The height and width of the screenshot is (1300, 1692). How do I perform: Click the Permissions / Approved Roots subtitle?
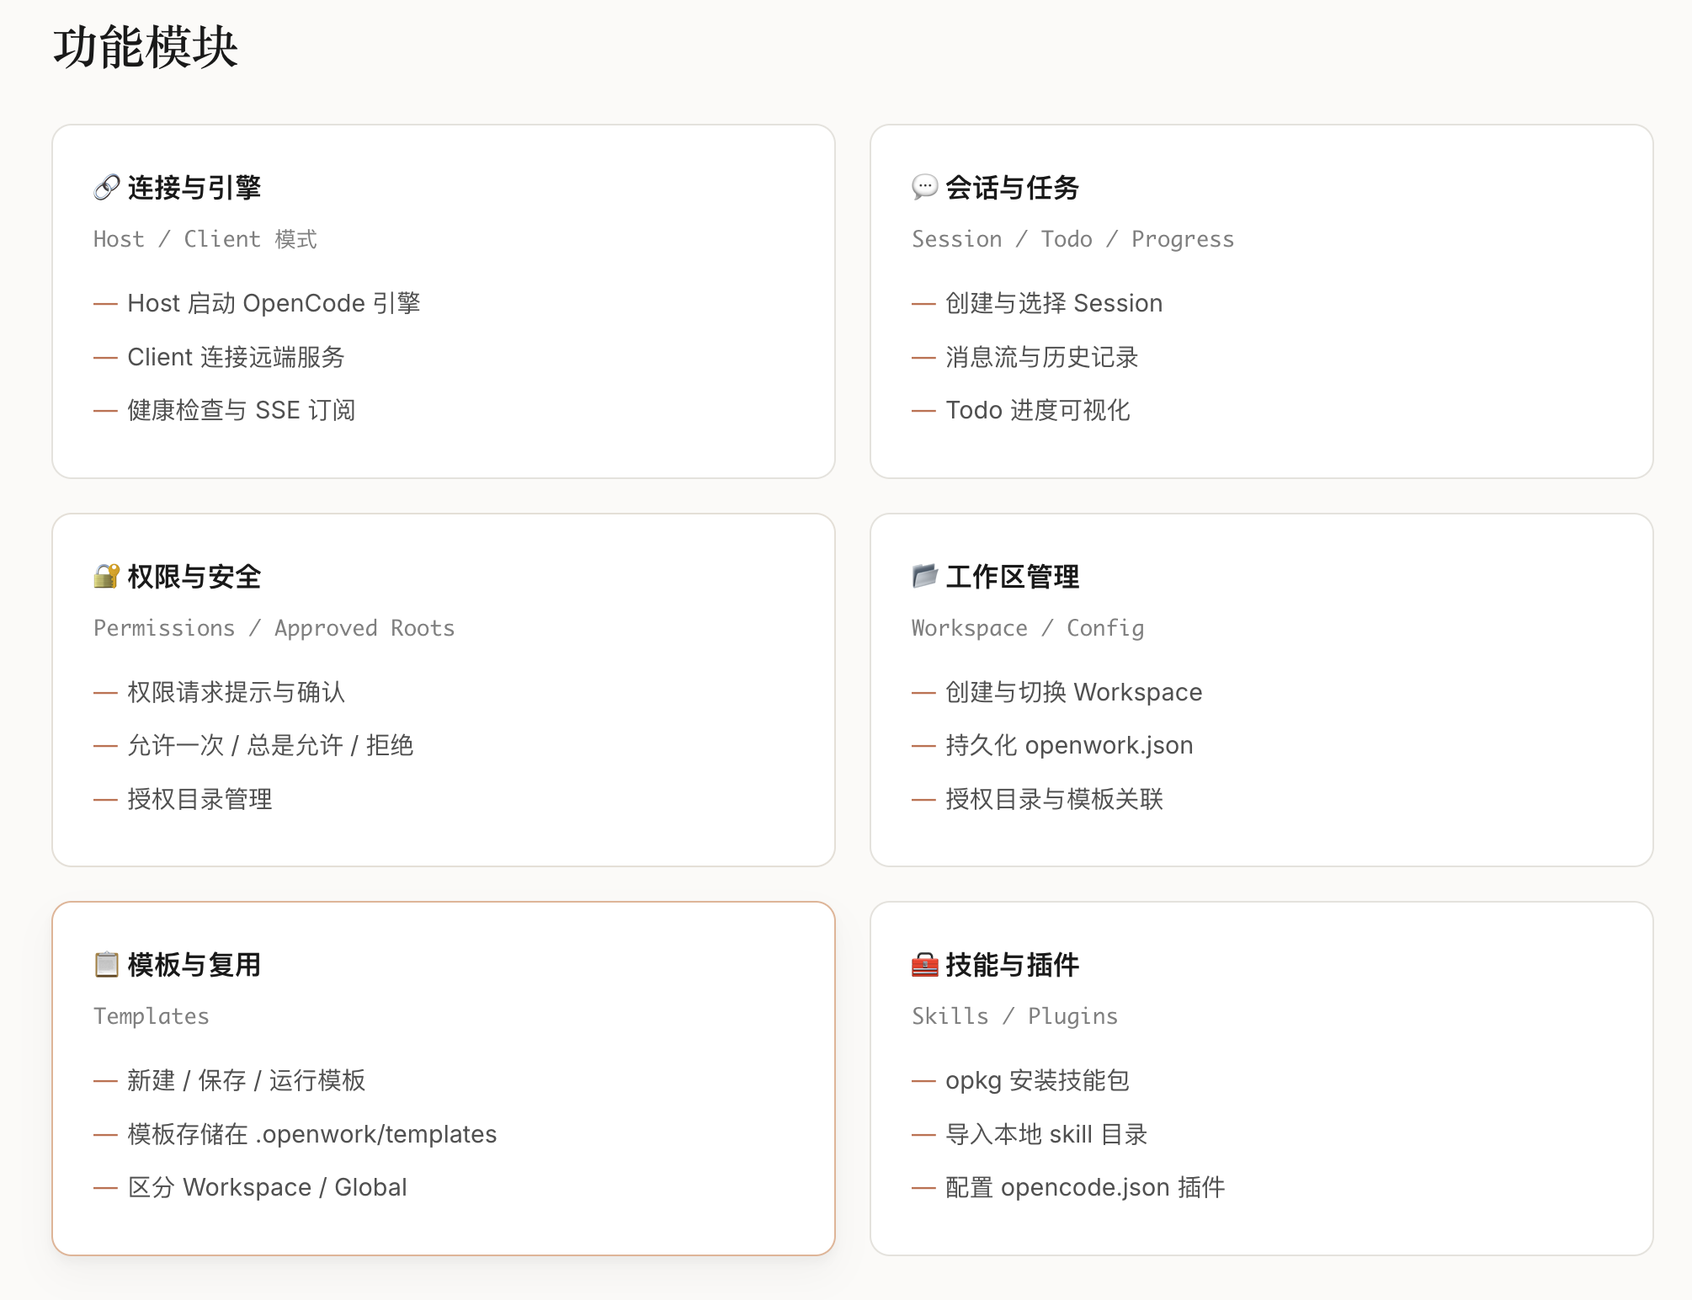(274, 628)
